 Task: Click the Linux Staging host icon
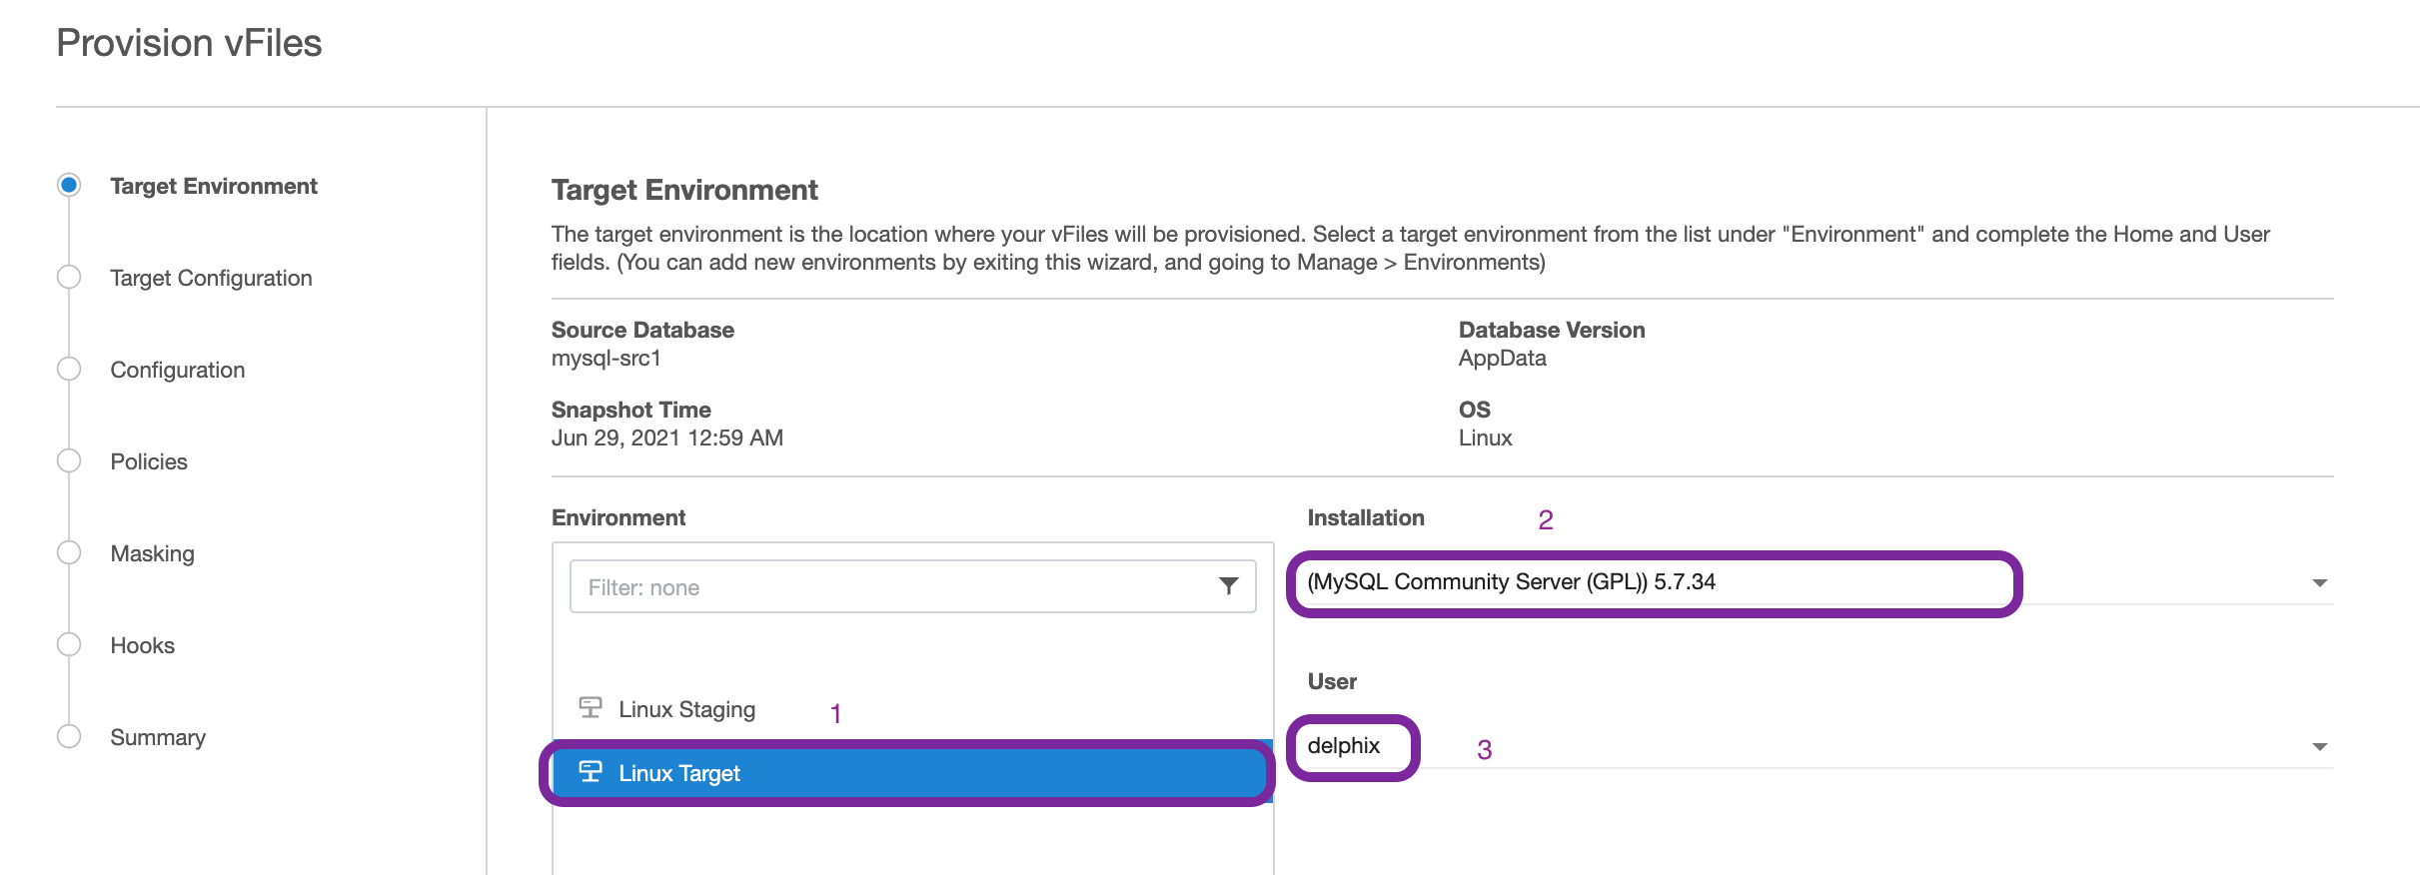tap(591, 708)
